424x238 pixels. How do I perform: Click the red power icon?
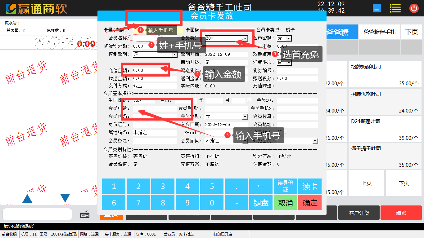414,8
